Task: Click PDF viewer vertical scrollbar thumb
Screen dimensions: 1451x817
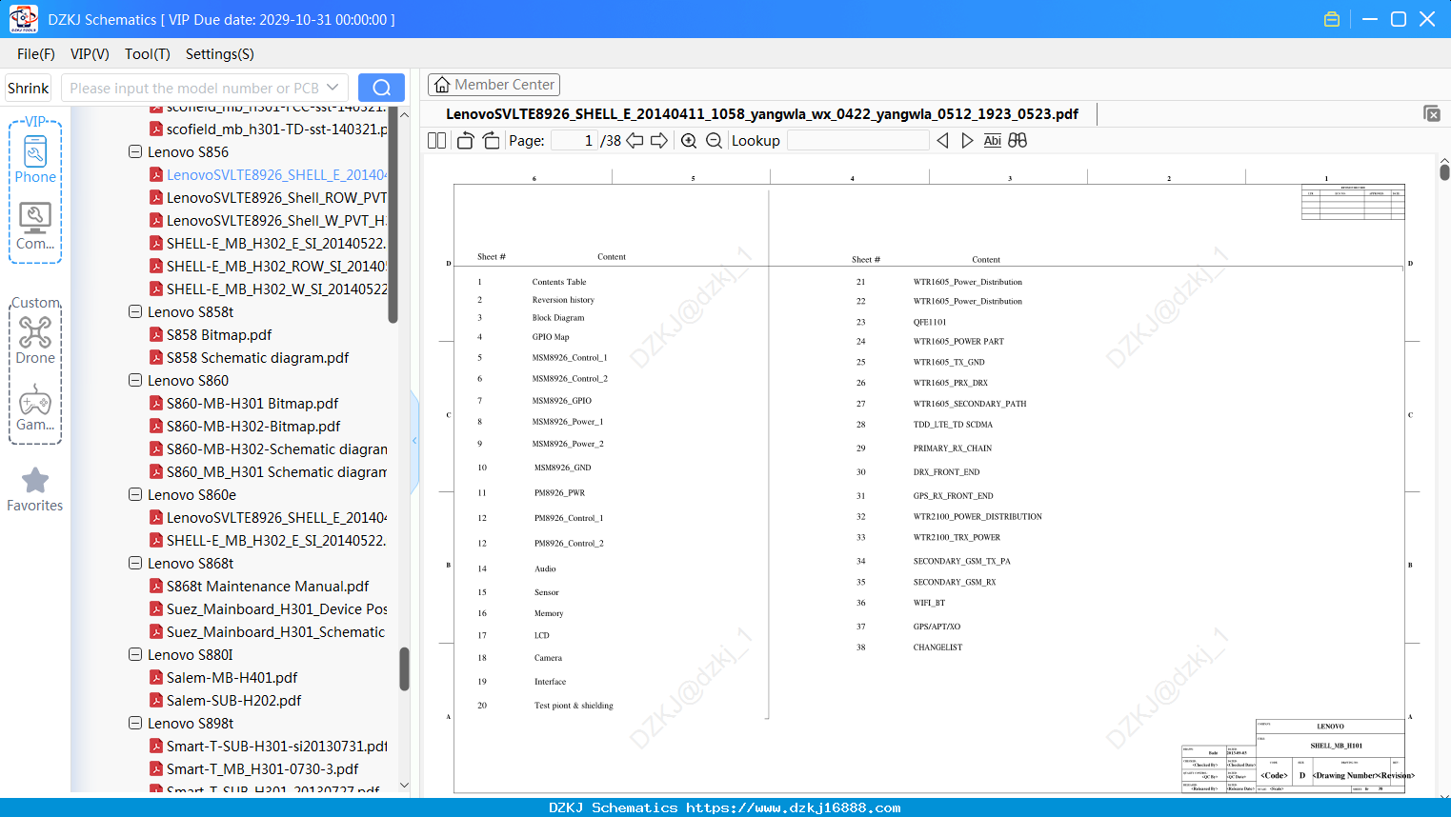Action: pos(1444,171)
